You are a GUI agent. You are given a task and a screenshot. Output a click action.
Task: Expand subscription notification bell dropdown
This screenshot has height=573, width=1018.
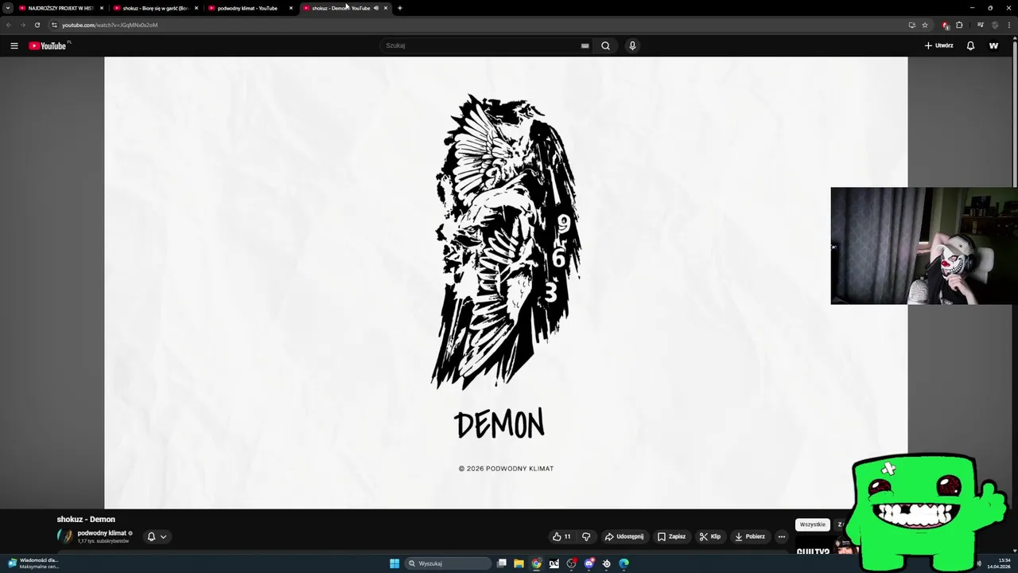[157, 536]
